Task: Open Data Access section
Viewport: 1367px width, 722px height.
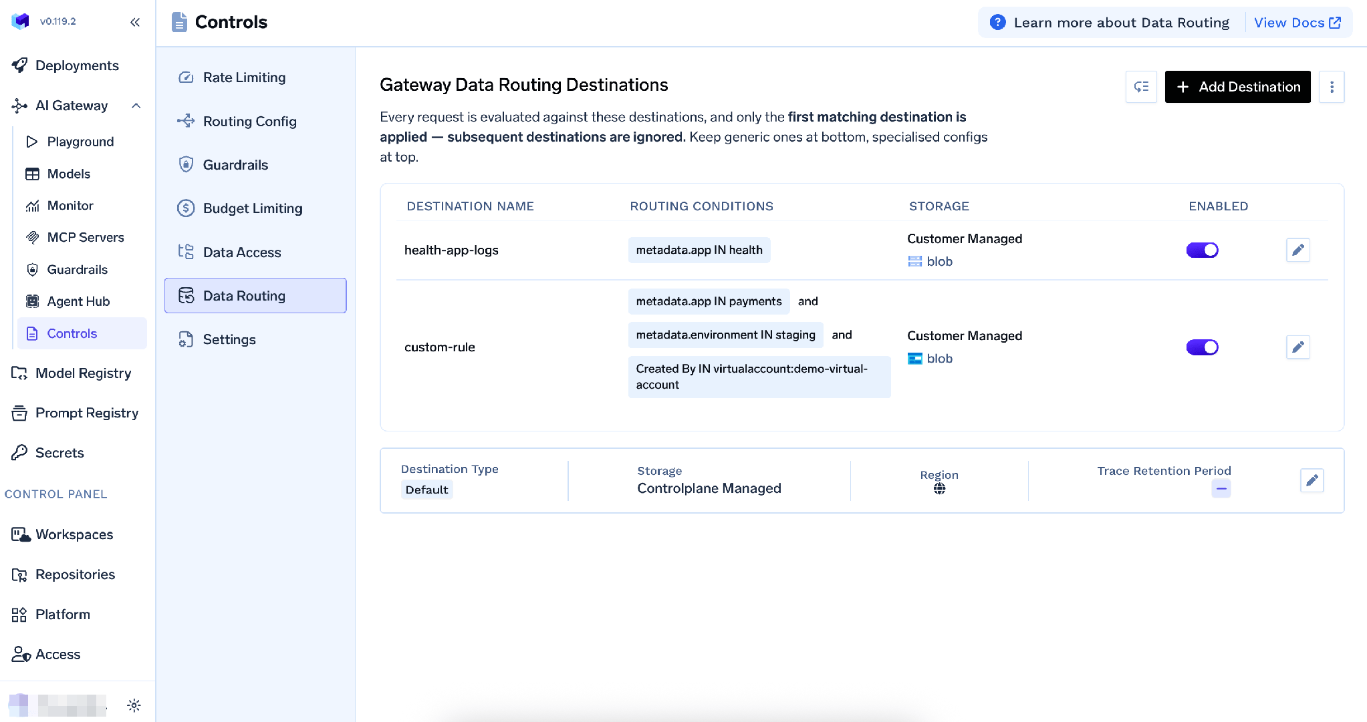Action: click(x=255, y=252)
